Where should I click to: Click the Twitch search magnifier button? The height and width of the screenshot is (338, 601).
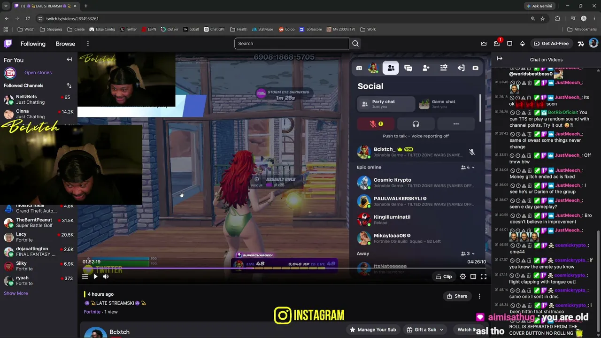[355, 44]
